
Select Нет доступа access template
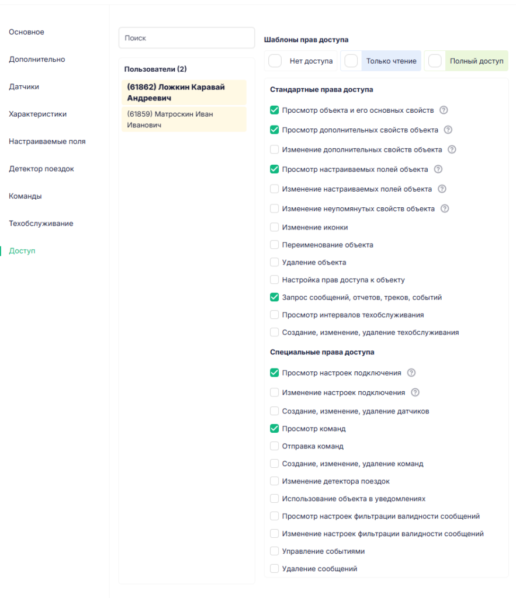tap(301, 61)
